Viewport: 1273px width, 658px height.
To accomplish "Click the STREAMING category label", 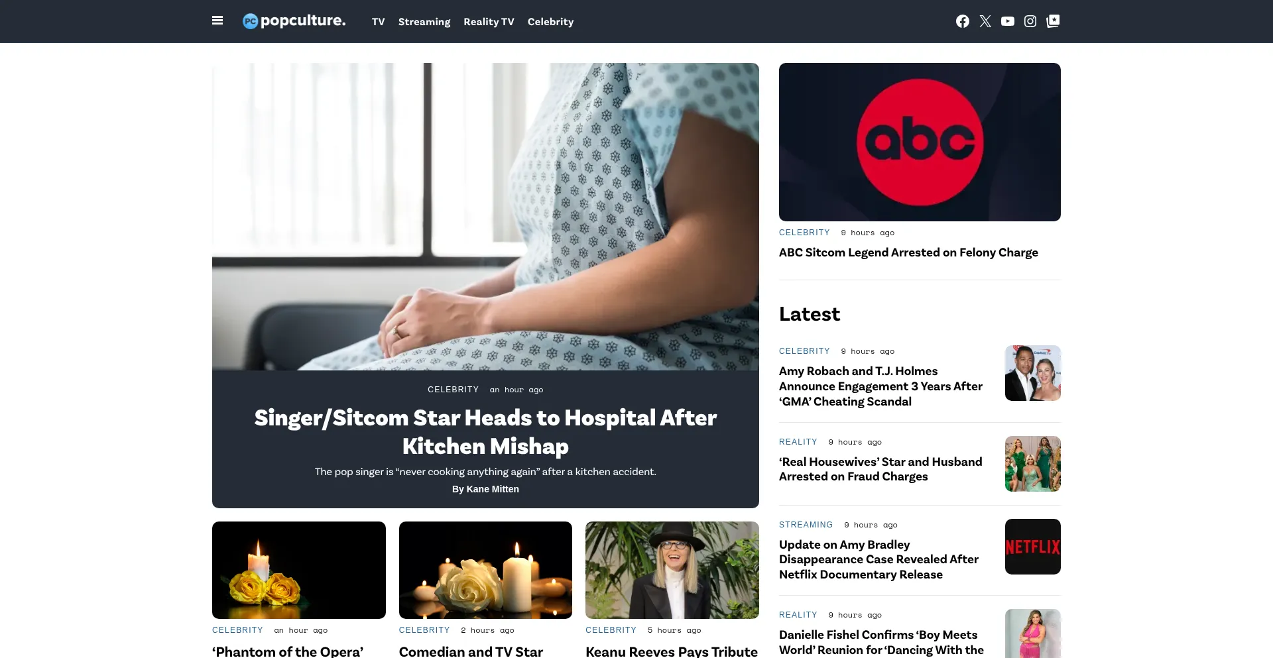I will (806, 525).
